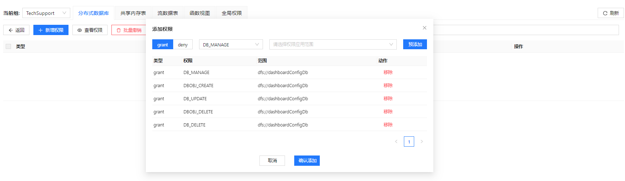Open the TechSupport group dropdown
This screenshot has height=181, width=625.
coord(46,13)
